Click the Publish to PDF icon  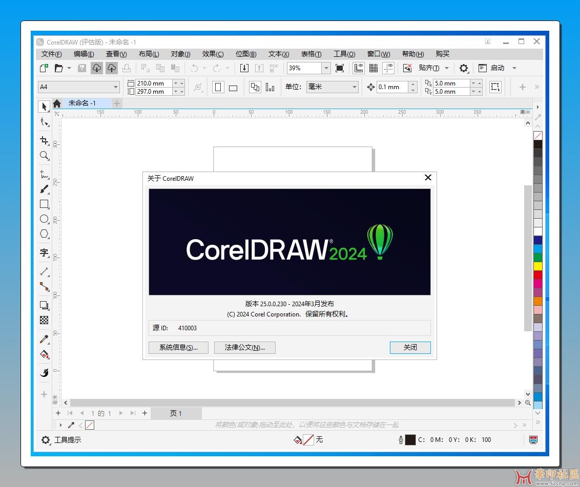pos(274,68)
